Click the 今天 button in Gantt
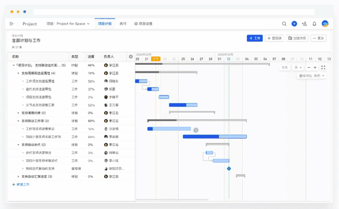This screenshot has width=339, height=209. (x=285, y=68)
